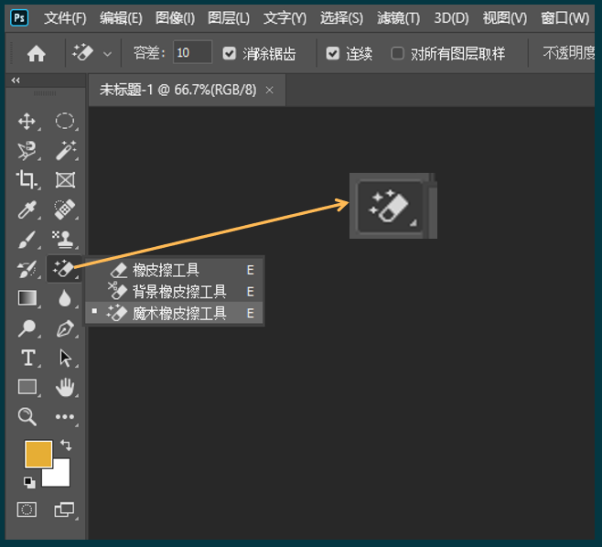
Task: Select the Magic Wand tool
Action: pos(64,151)
